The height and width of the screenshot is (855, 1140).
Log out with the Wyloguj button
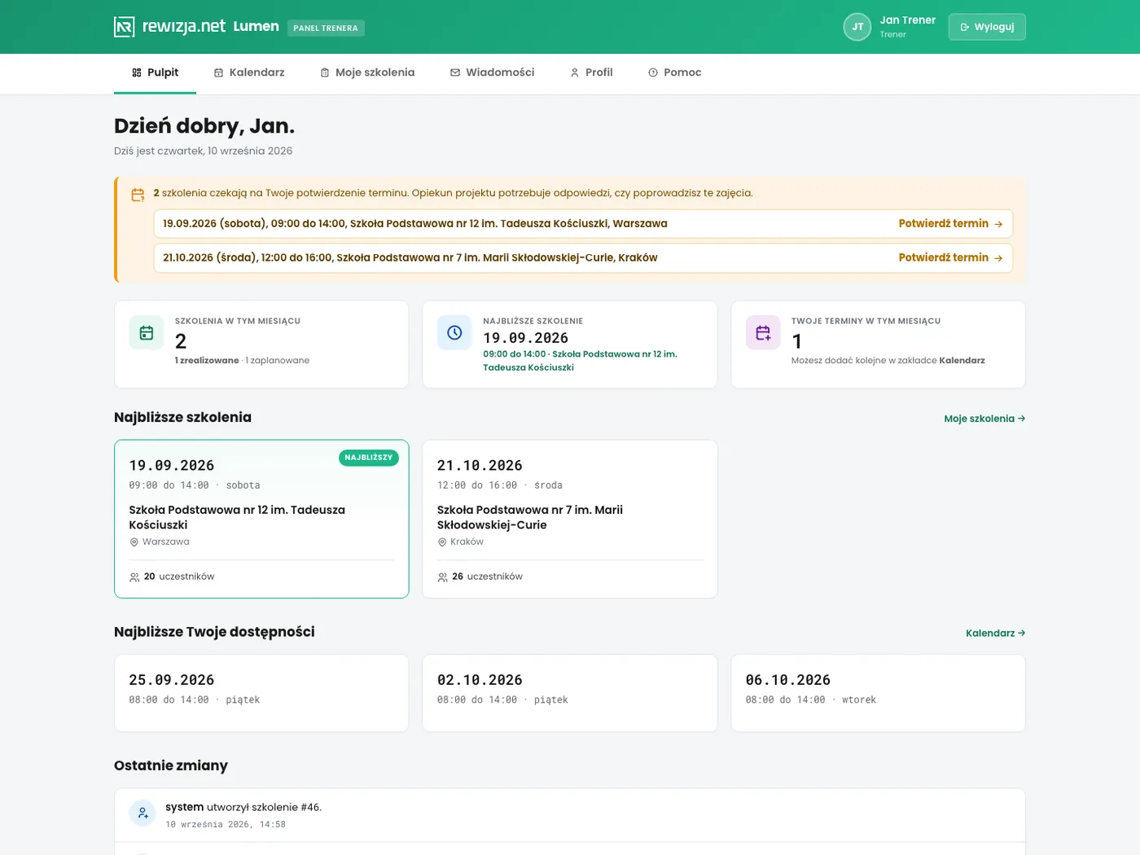(987, 27)
